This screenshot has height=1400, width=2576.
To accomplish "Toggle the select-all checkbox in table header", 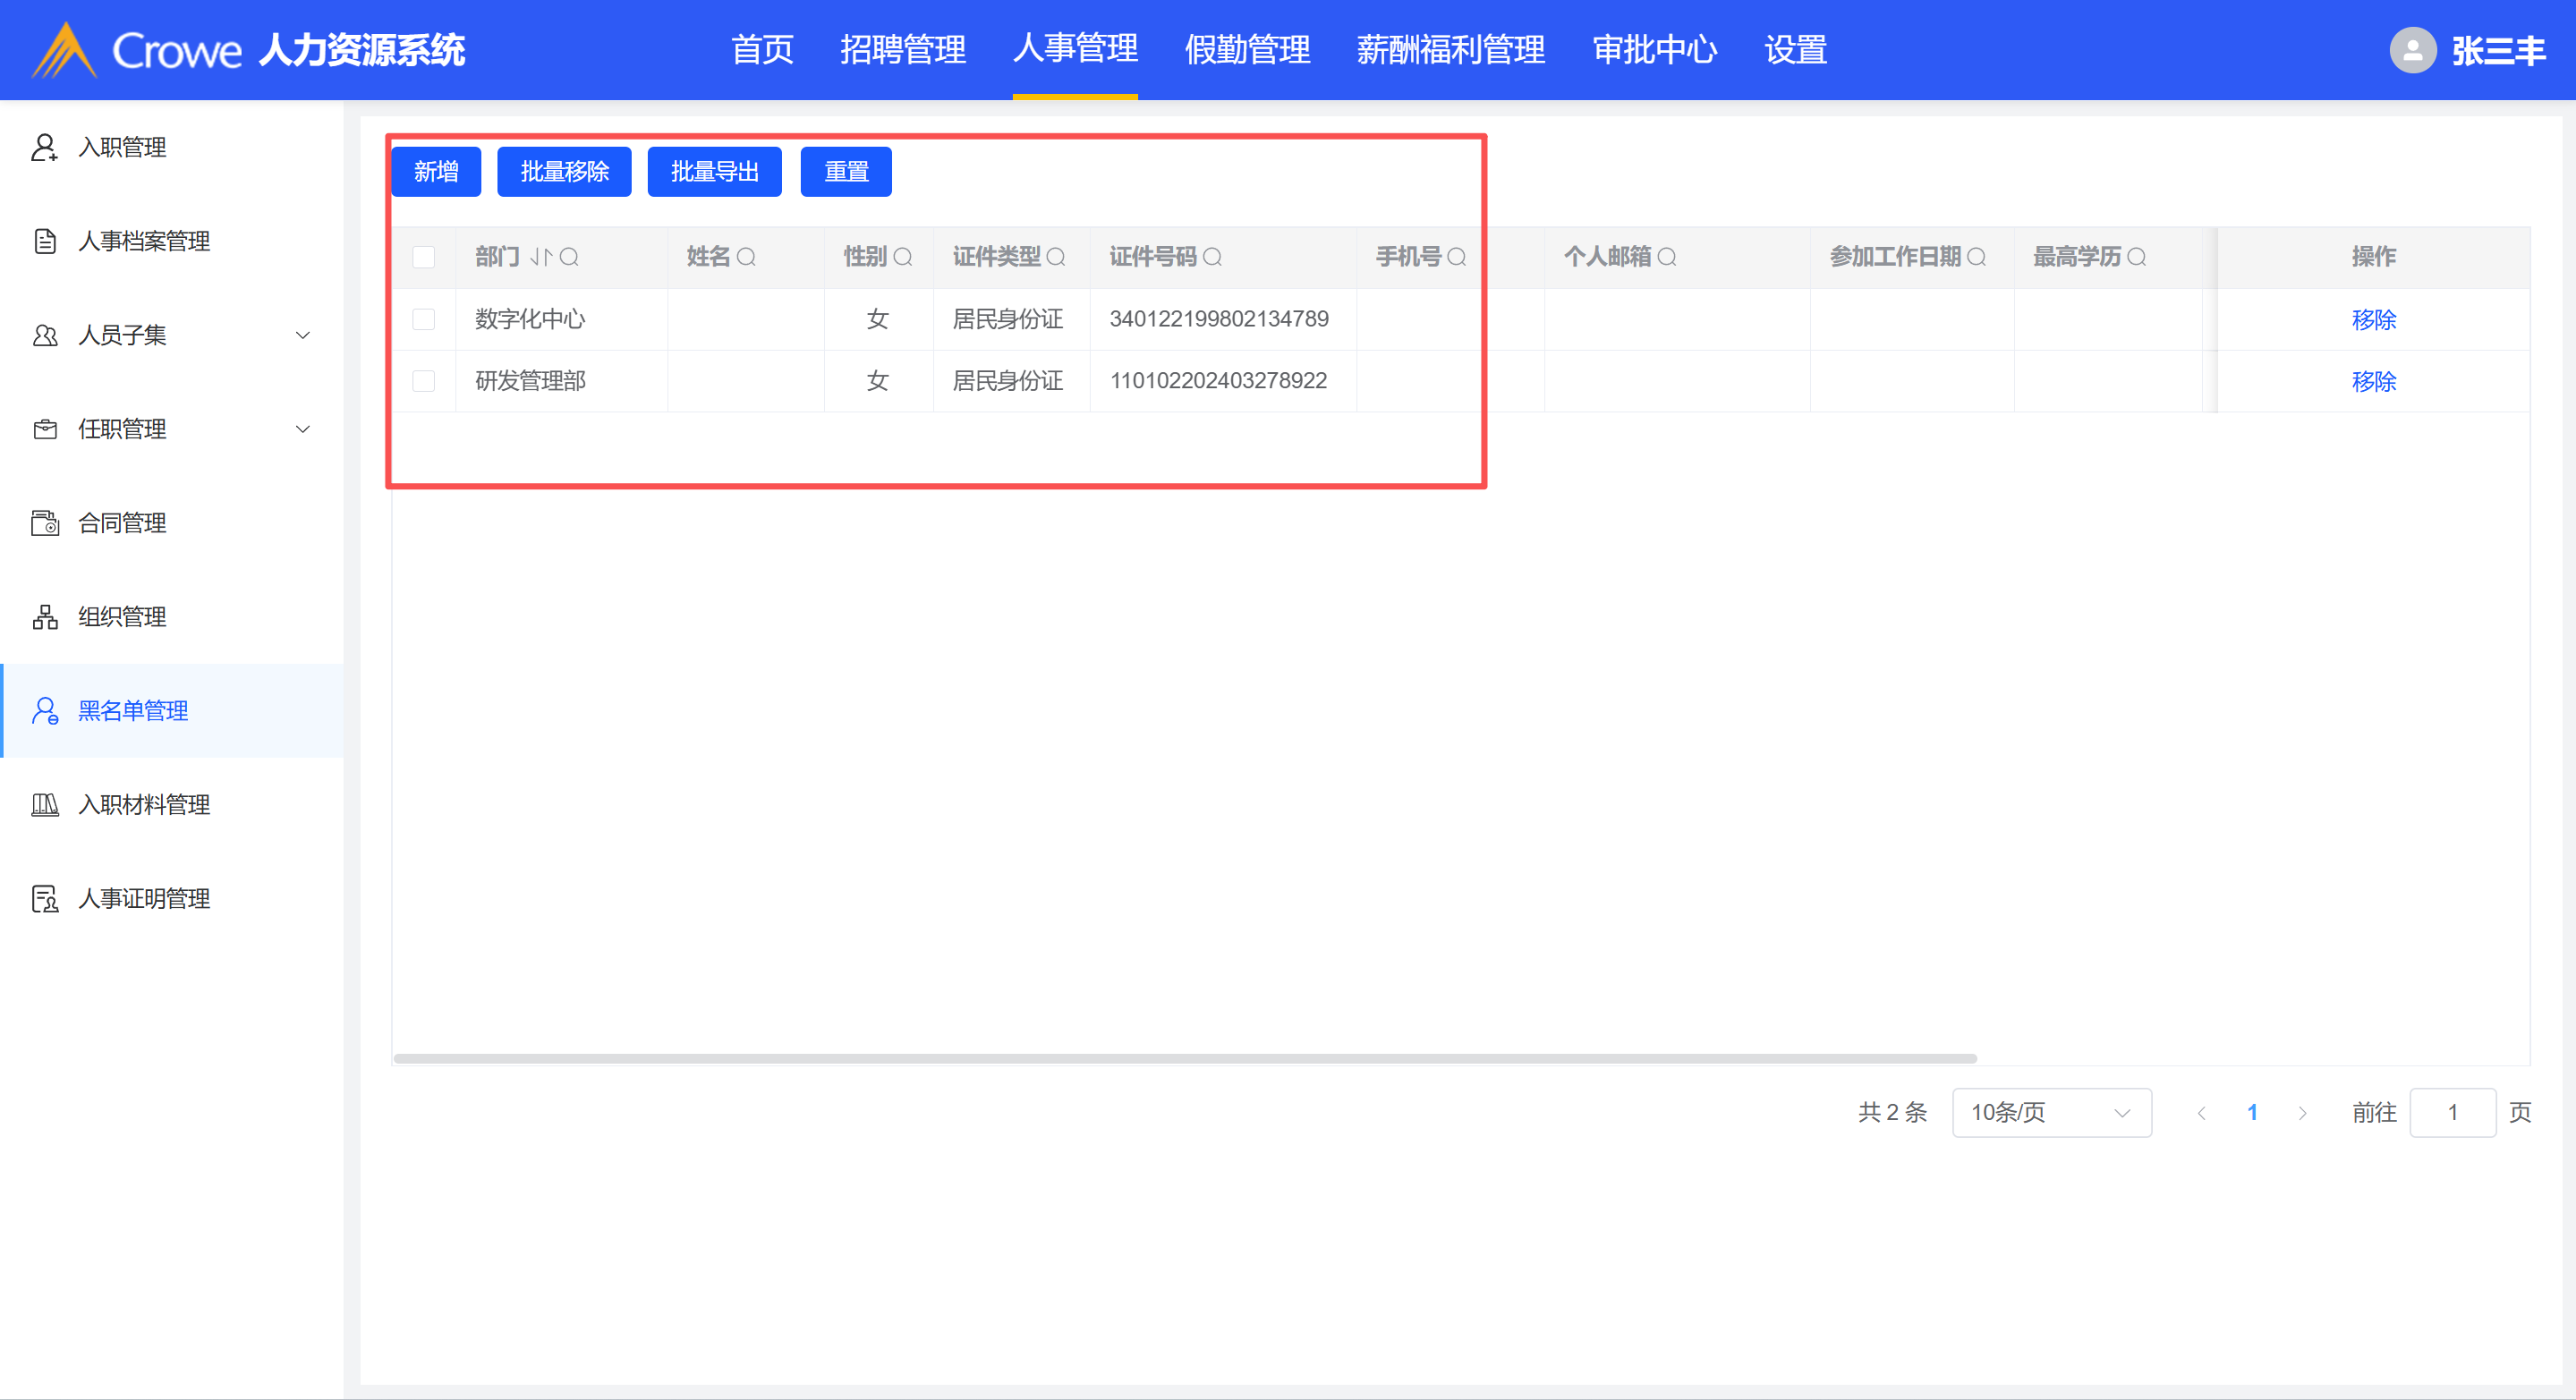I will [423, 257].
